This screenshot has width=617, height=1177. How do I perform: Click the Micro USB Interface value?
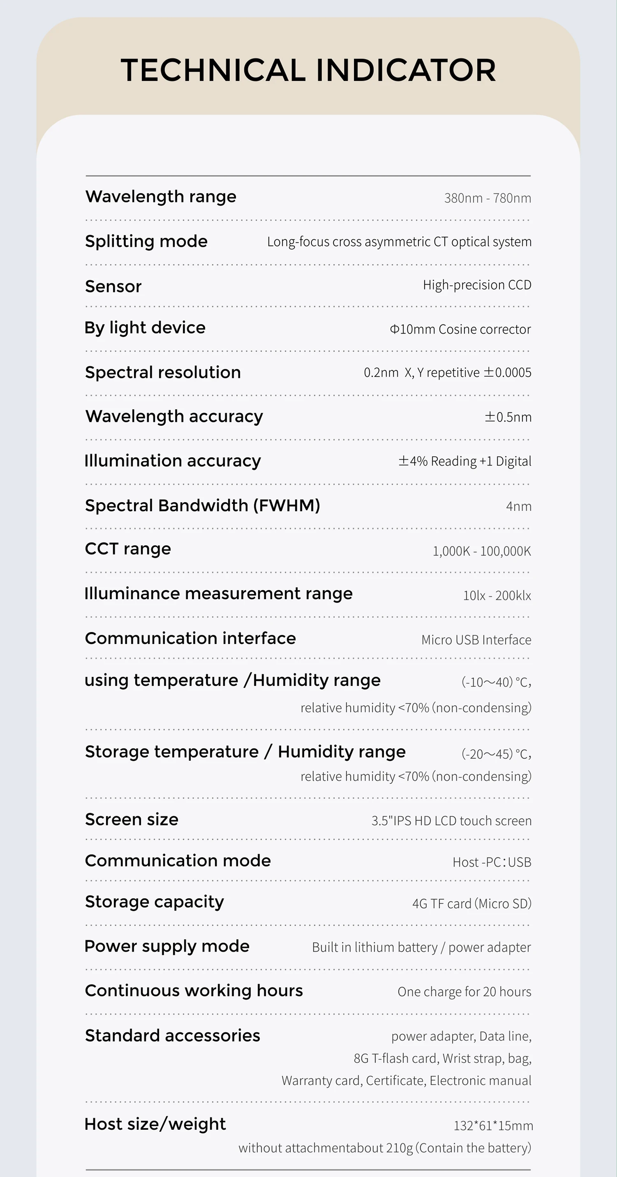(476, 640)
